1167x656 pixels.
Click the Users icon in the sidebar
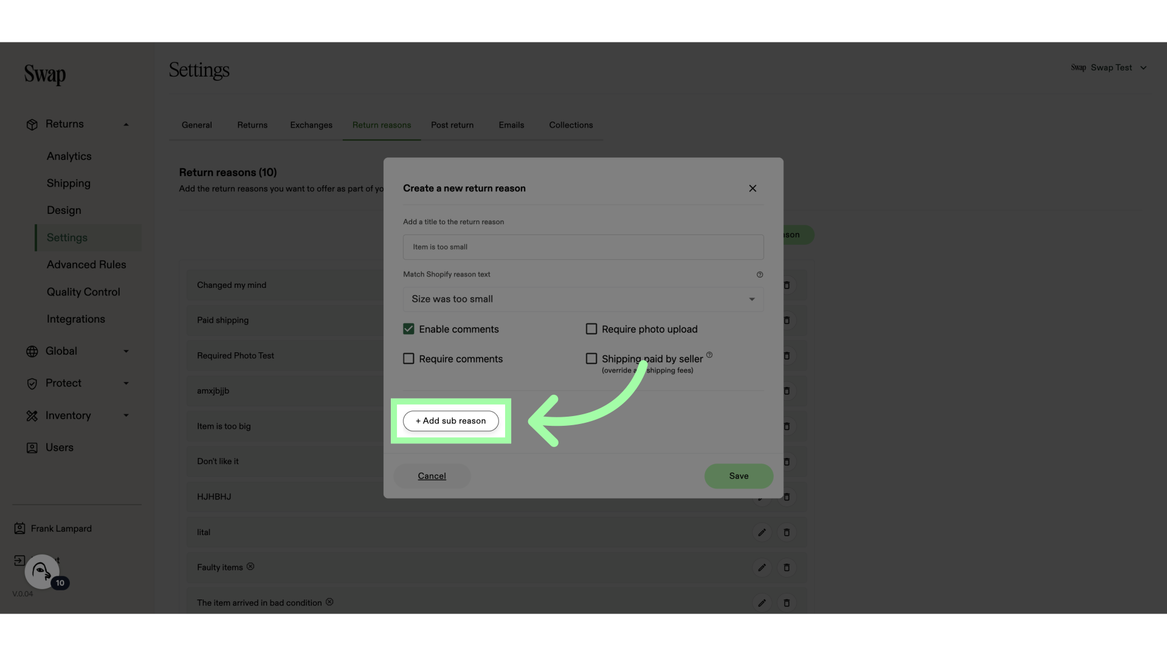click(x=32, y=448)
